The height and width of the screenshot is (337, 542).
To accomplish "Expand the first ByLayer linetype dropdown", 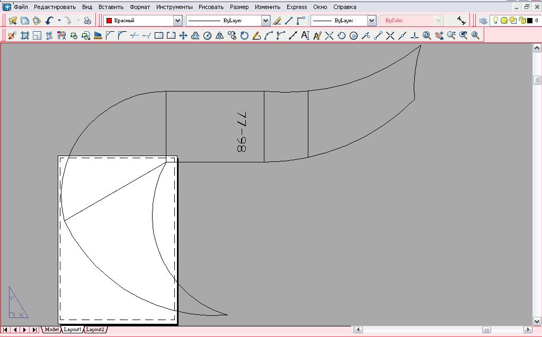I will coord(265,21).
